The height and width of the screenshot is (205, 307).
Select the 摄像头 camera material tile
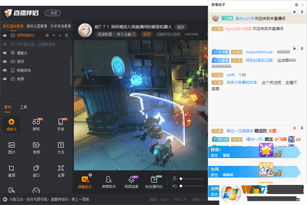pos(11,125)
